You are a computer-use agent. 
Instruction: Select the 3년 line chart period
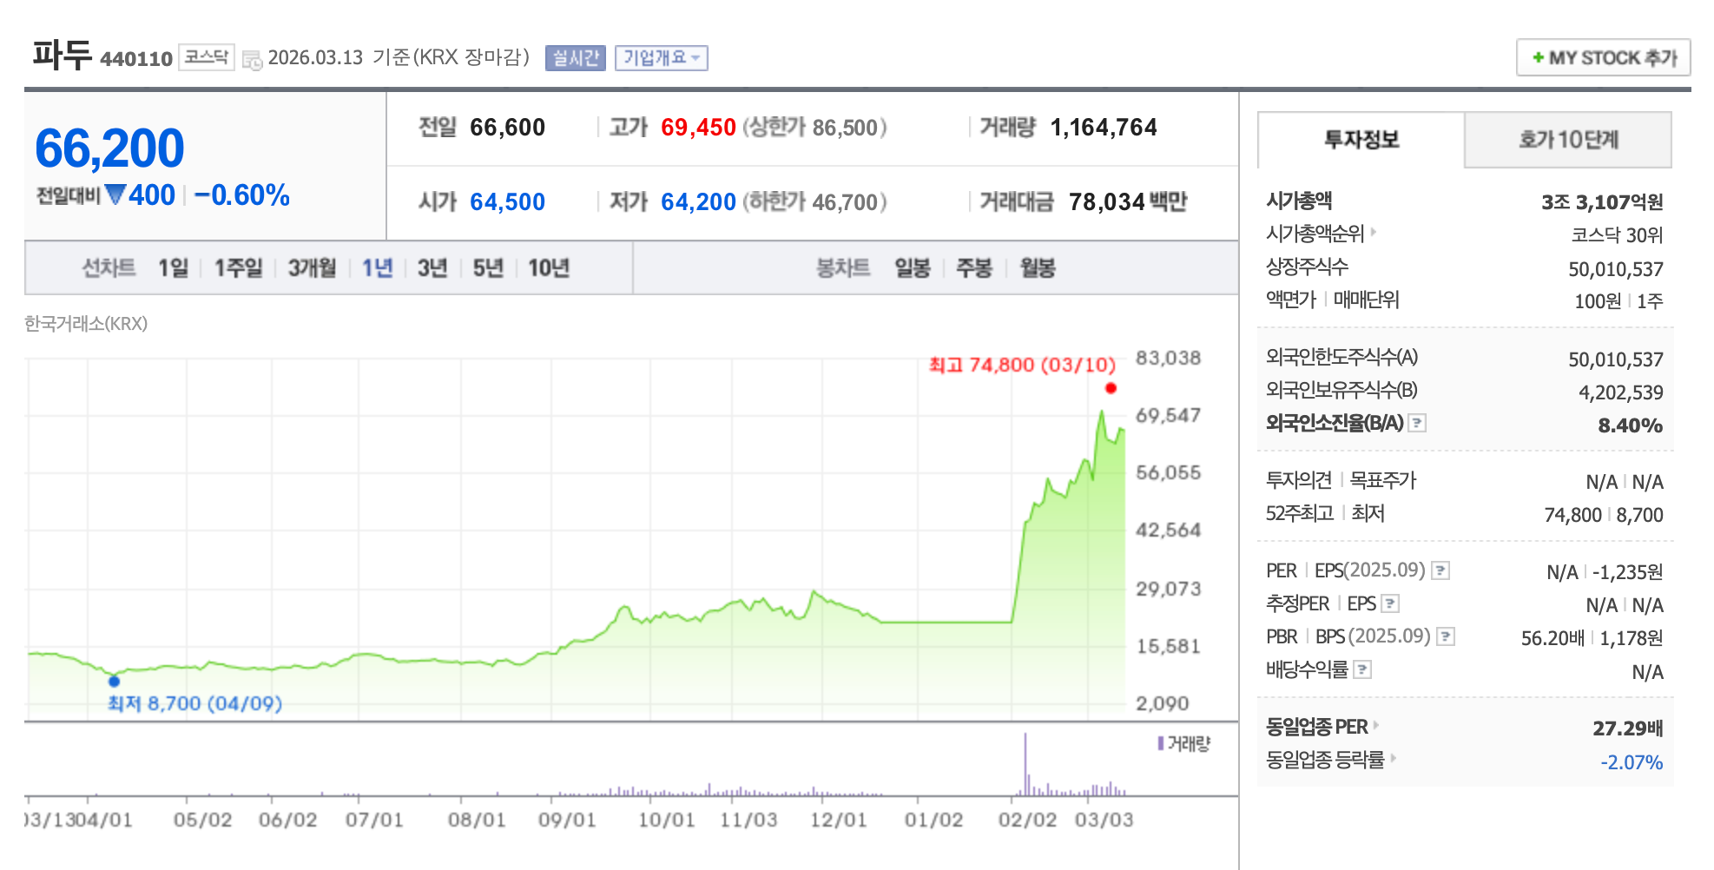432,268
